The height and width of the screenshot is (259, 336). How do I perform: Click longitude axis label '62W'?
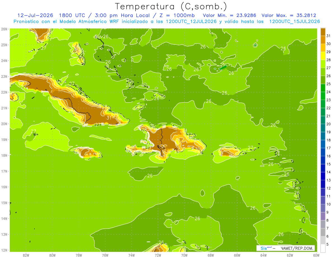[x=290, y=255]
